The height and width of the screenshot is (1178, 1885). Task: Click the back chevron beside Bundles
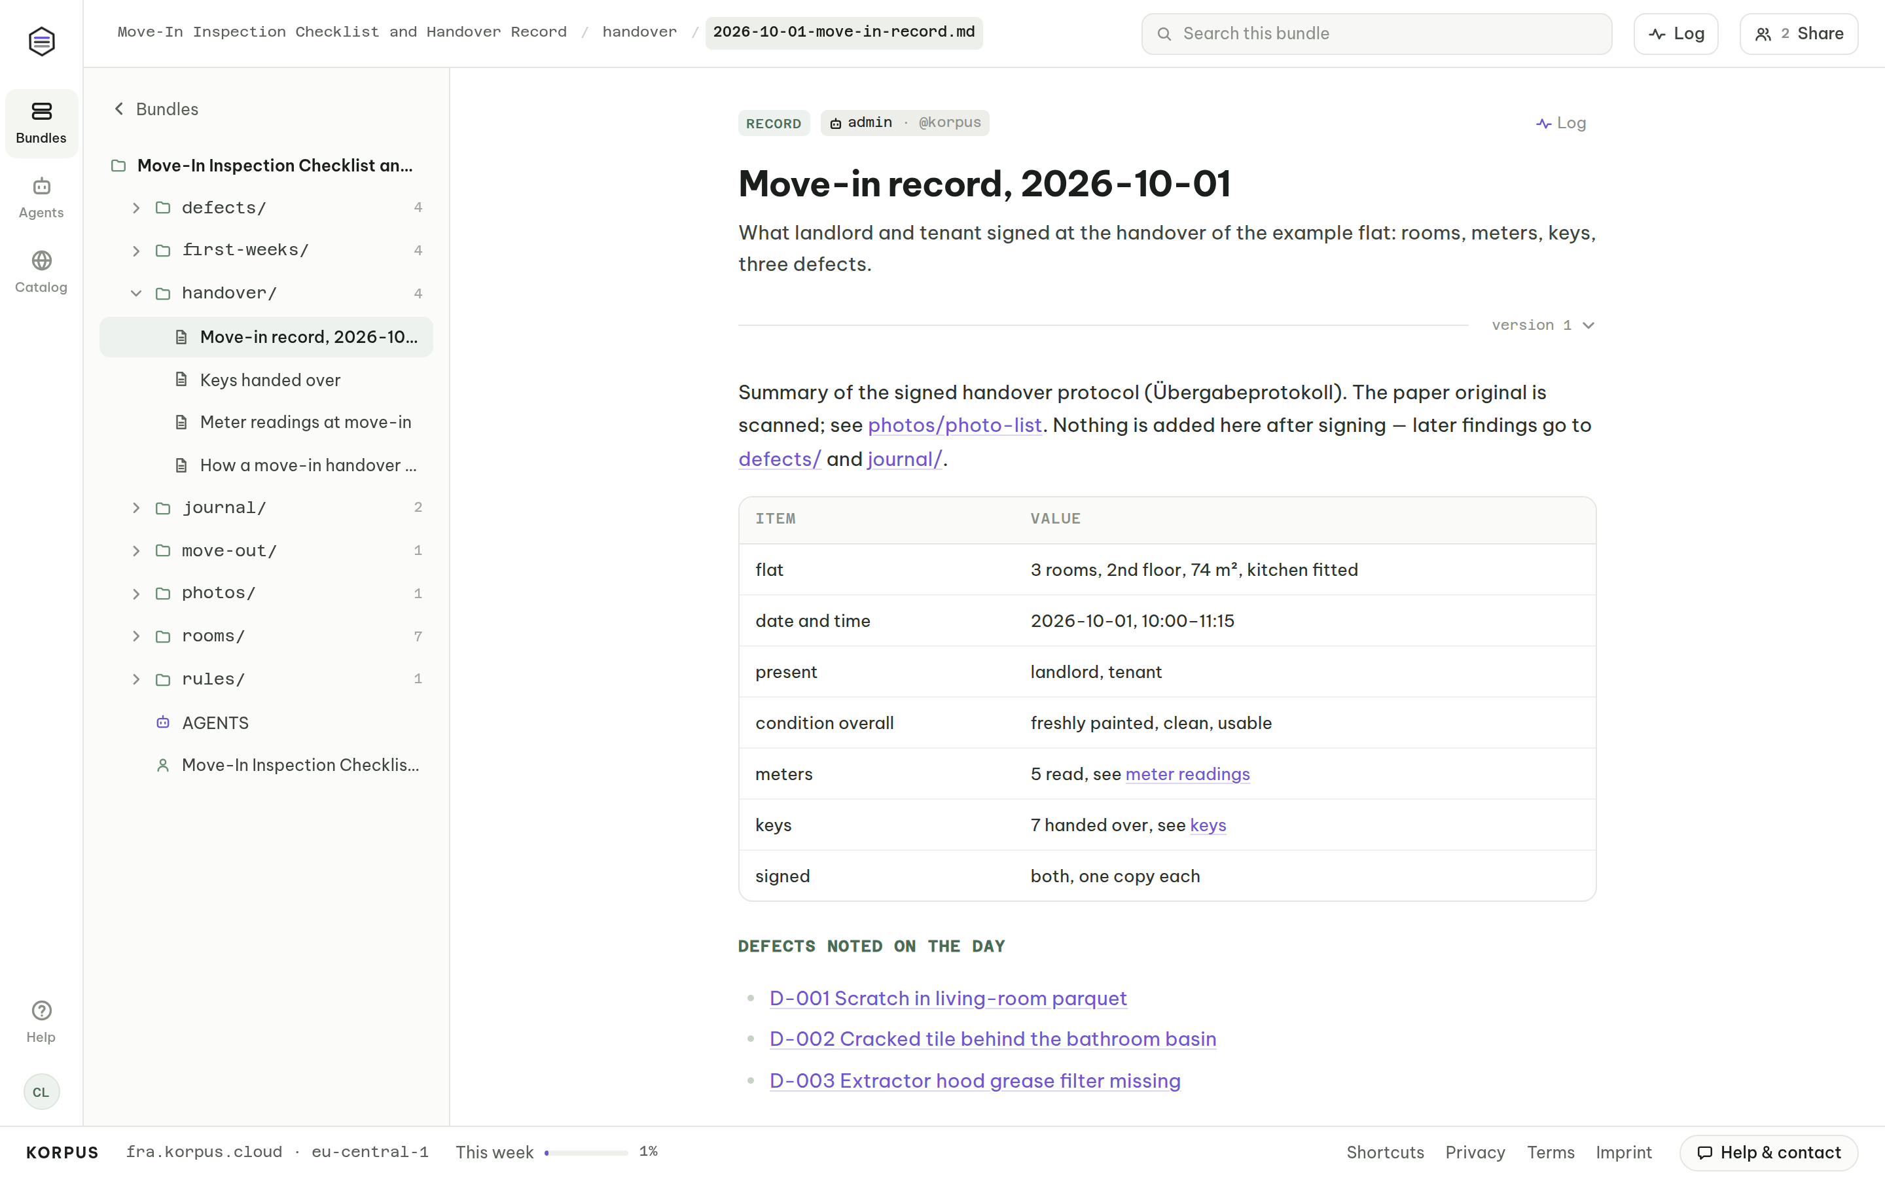point(119,109)
